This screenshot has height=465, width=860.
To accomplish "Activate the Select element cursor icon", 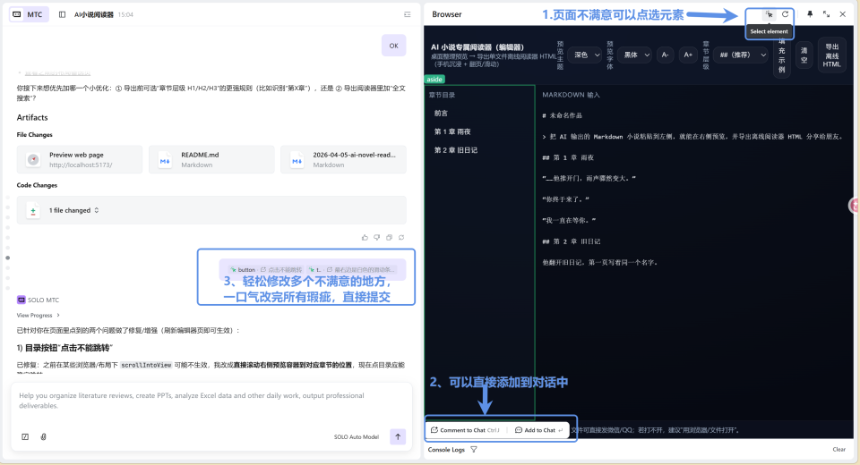I will pyautogui.click(x=769, y=15).
